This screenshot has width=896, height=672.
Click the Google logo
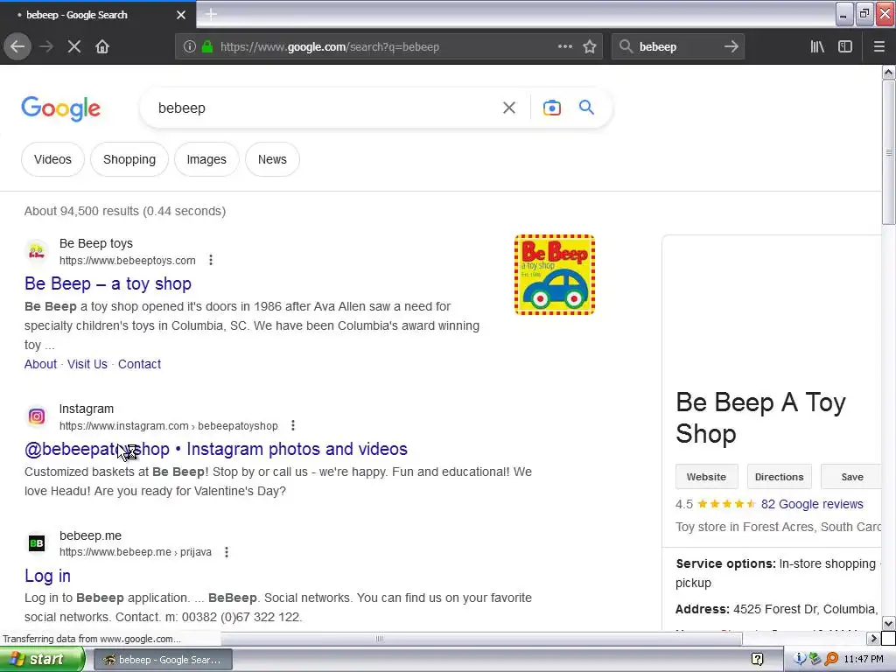pyautogui.click(x=61, y=108)
